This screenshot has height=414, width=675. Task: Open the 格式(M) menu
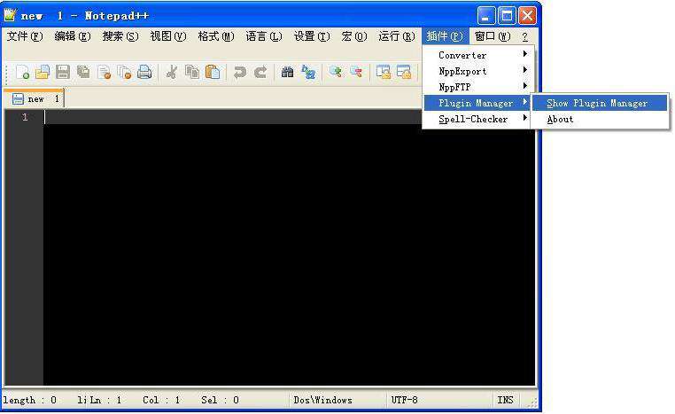[215, 36]
